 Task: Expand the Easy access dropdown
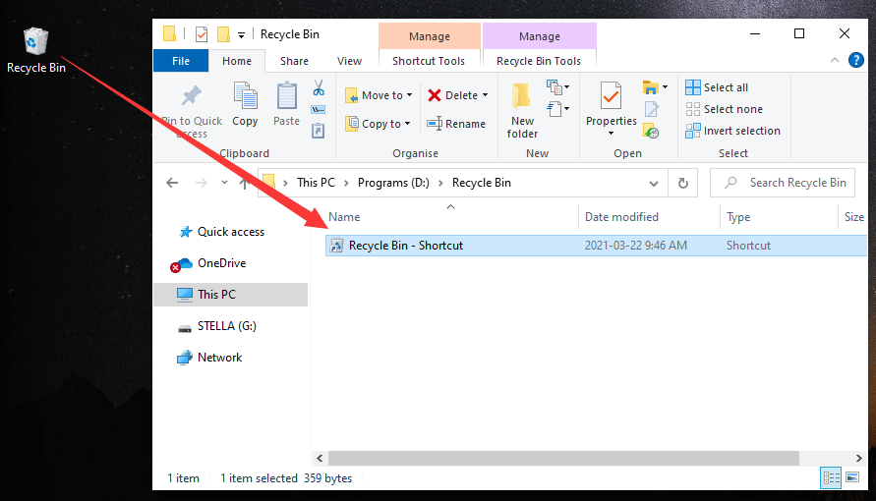558,108
